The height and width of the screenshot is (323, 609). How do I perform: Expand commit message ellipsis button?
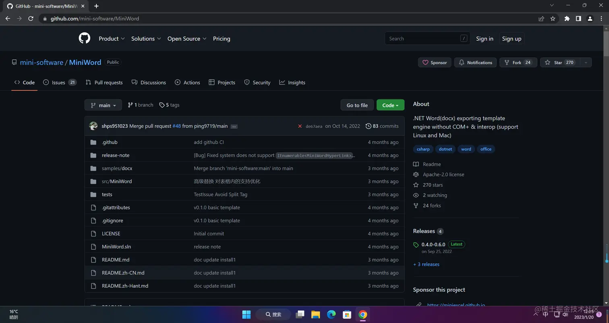[234, 127]
